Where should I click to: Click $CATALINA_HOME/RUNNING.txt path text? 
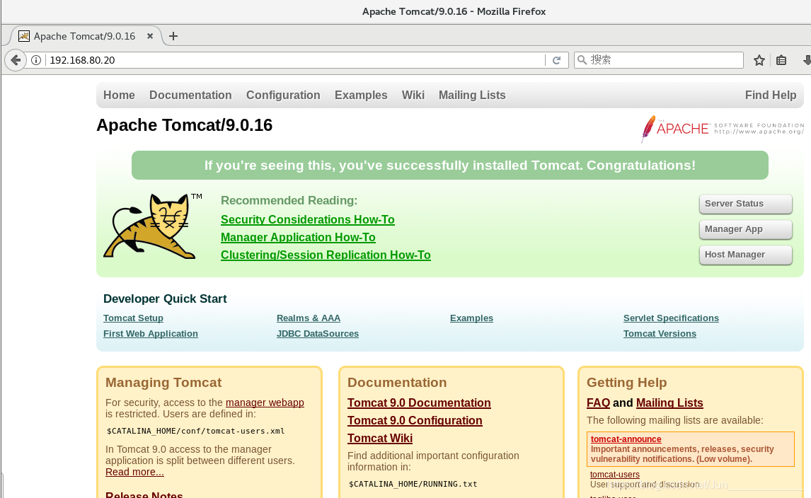coord(413,484)
